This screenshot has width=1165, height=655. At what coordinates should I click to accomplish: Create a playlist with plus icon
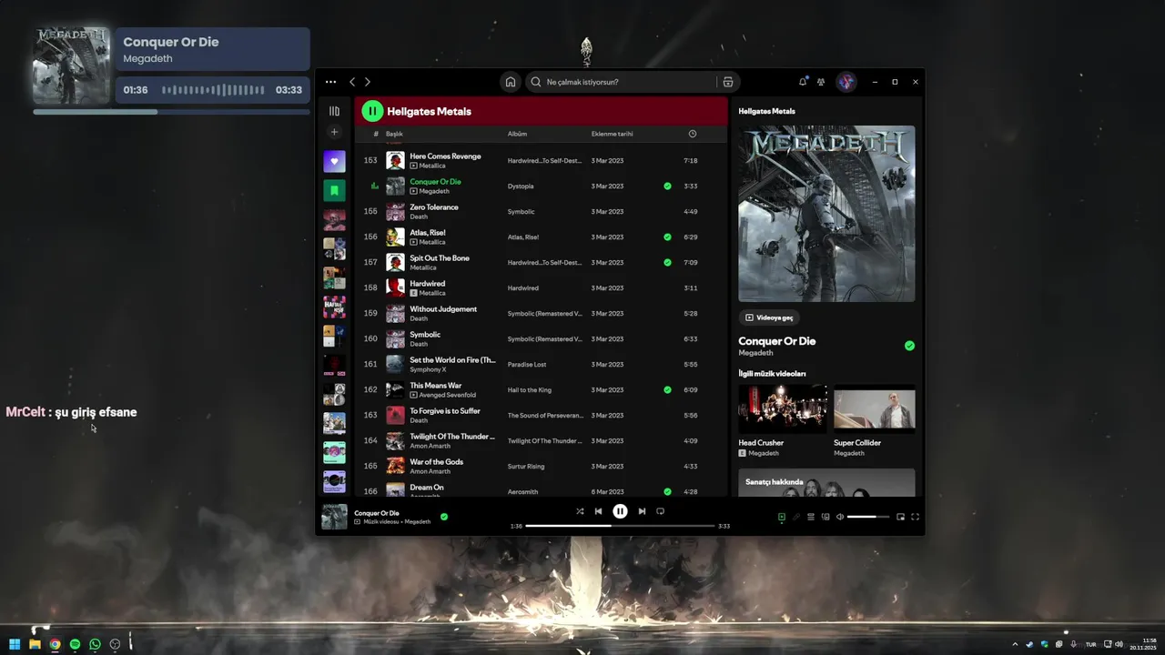[334, 132]
